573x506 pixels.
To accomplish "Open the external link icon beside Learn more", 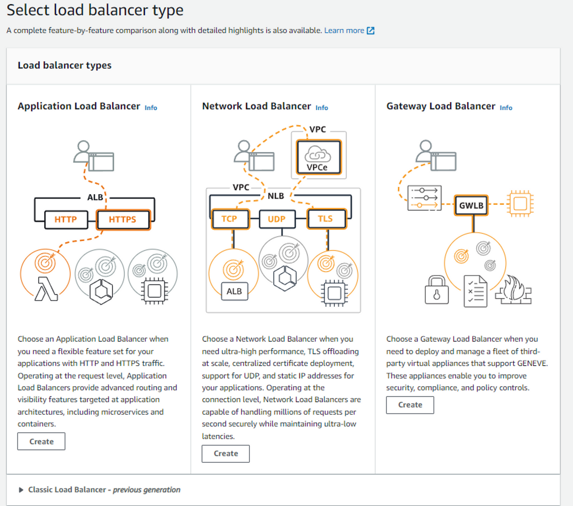I will pos(371,30).
